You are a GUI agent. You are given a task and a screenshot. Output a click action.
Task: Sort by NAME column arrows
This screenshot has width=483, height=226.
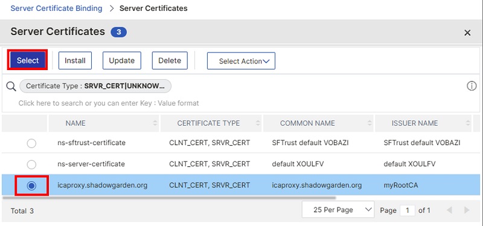(155, 123)
